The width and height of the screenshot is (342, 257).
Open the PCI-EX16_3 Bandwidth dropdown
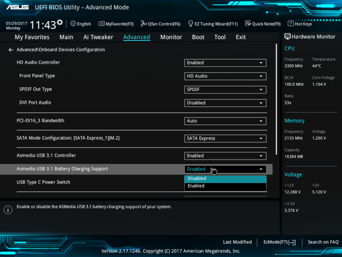point(225,121)
